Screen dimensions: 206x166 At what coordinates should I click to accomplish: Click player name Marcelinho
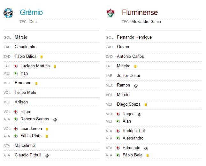pos(25,146)
